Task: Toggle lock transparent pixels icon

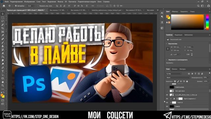Action: click(x=175, y=81)
